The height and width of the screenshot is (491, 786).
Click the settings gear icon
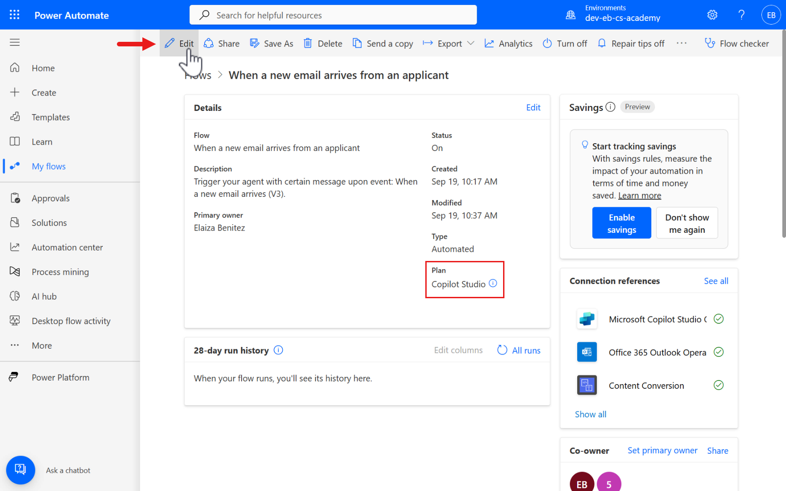[x=712, y=15]
